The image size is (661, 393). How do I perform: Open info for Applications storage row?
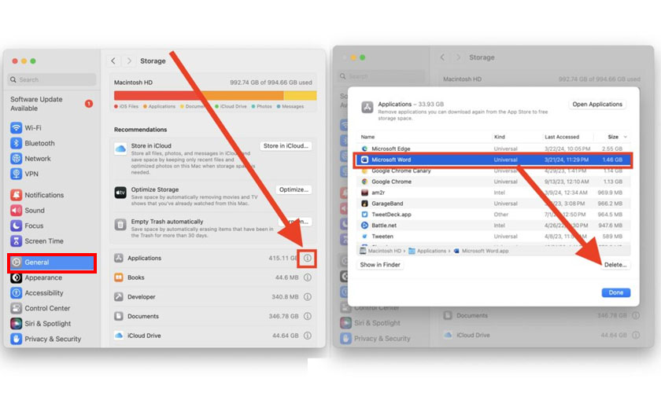(x=308, y=258)
